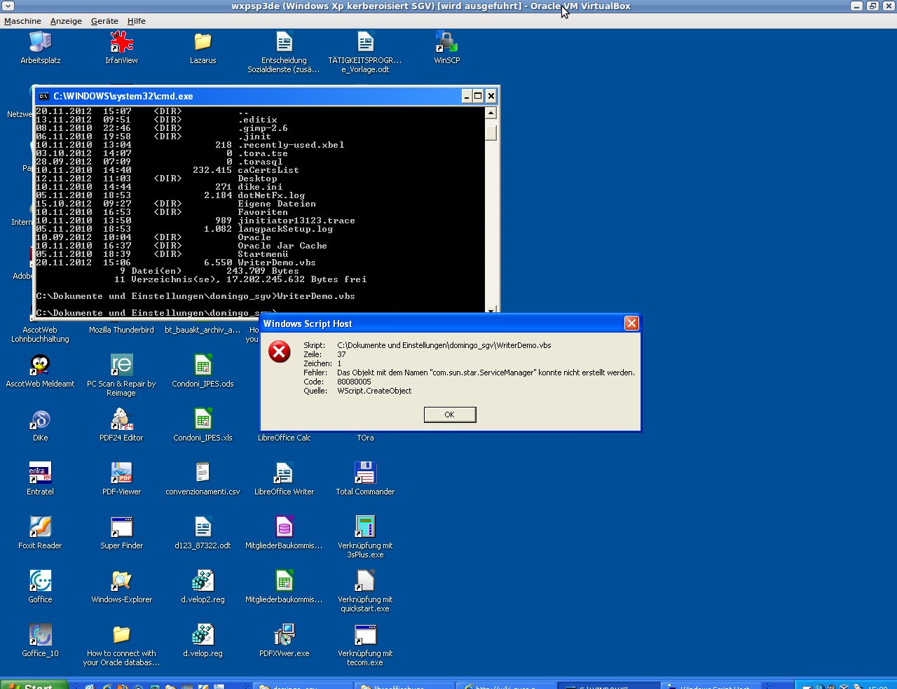Open the AscotWeb Meldeamt icon
897x689 pixels.
coord(40,366)
